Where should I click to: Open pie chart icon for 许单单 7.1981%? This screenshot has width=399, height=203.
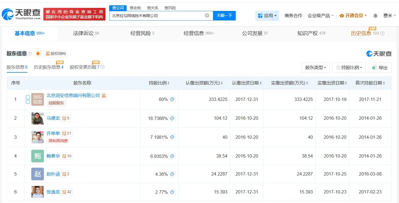click(x=172, y=137)
